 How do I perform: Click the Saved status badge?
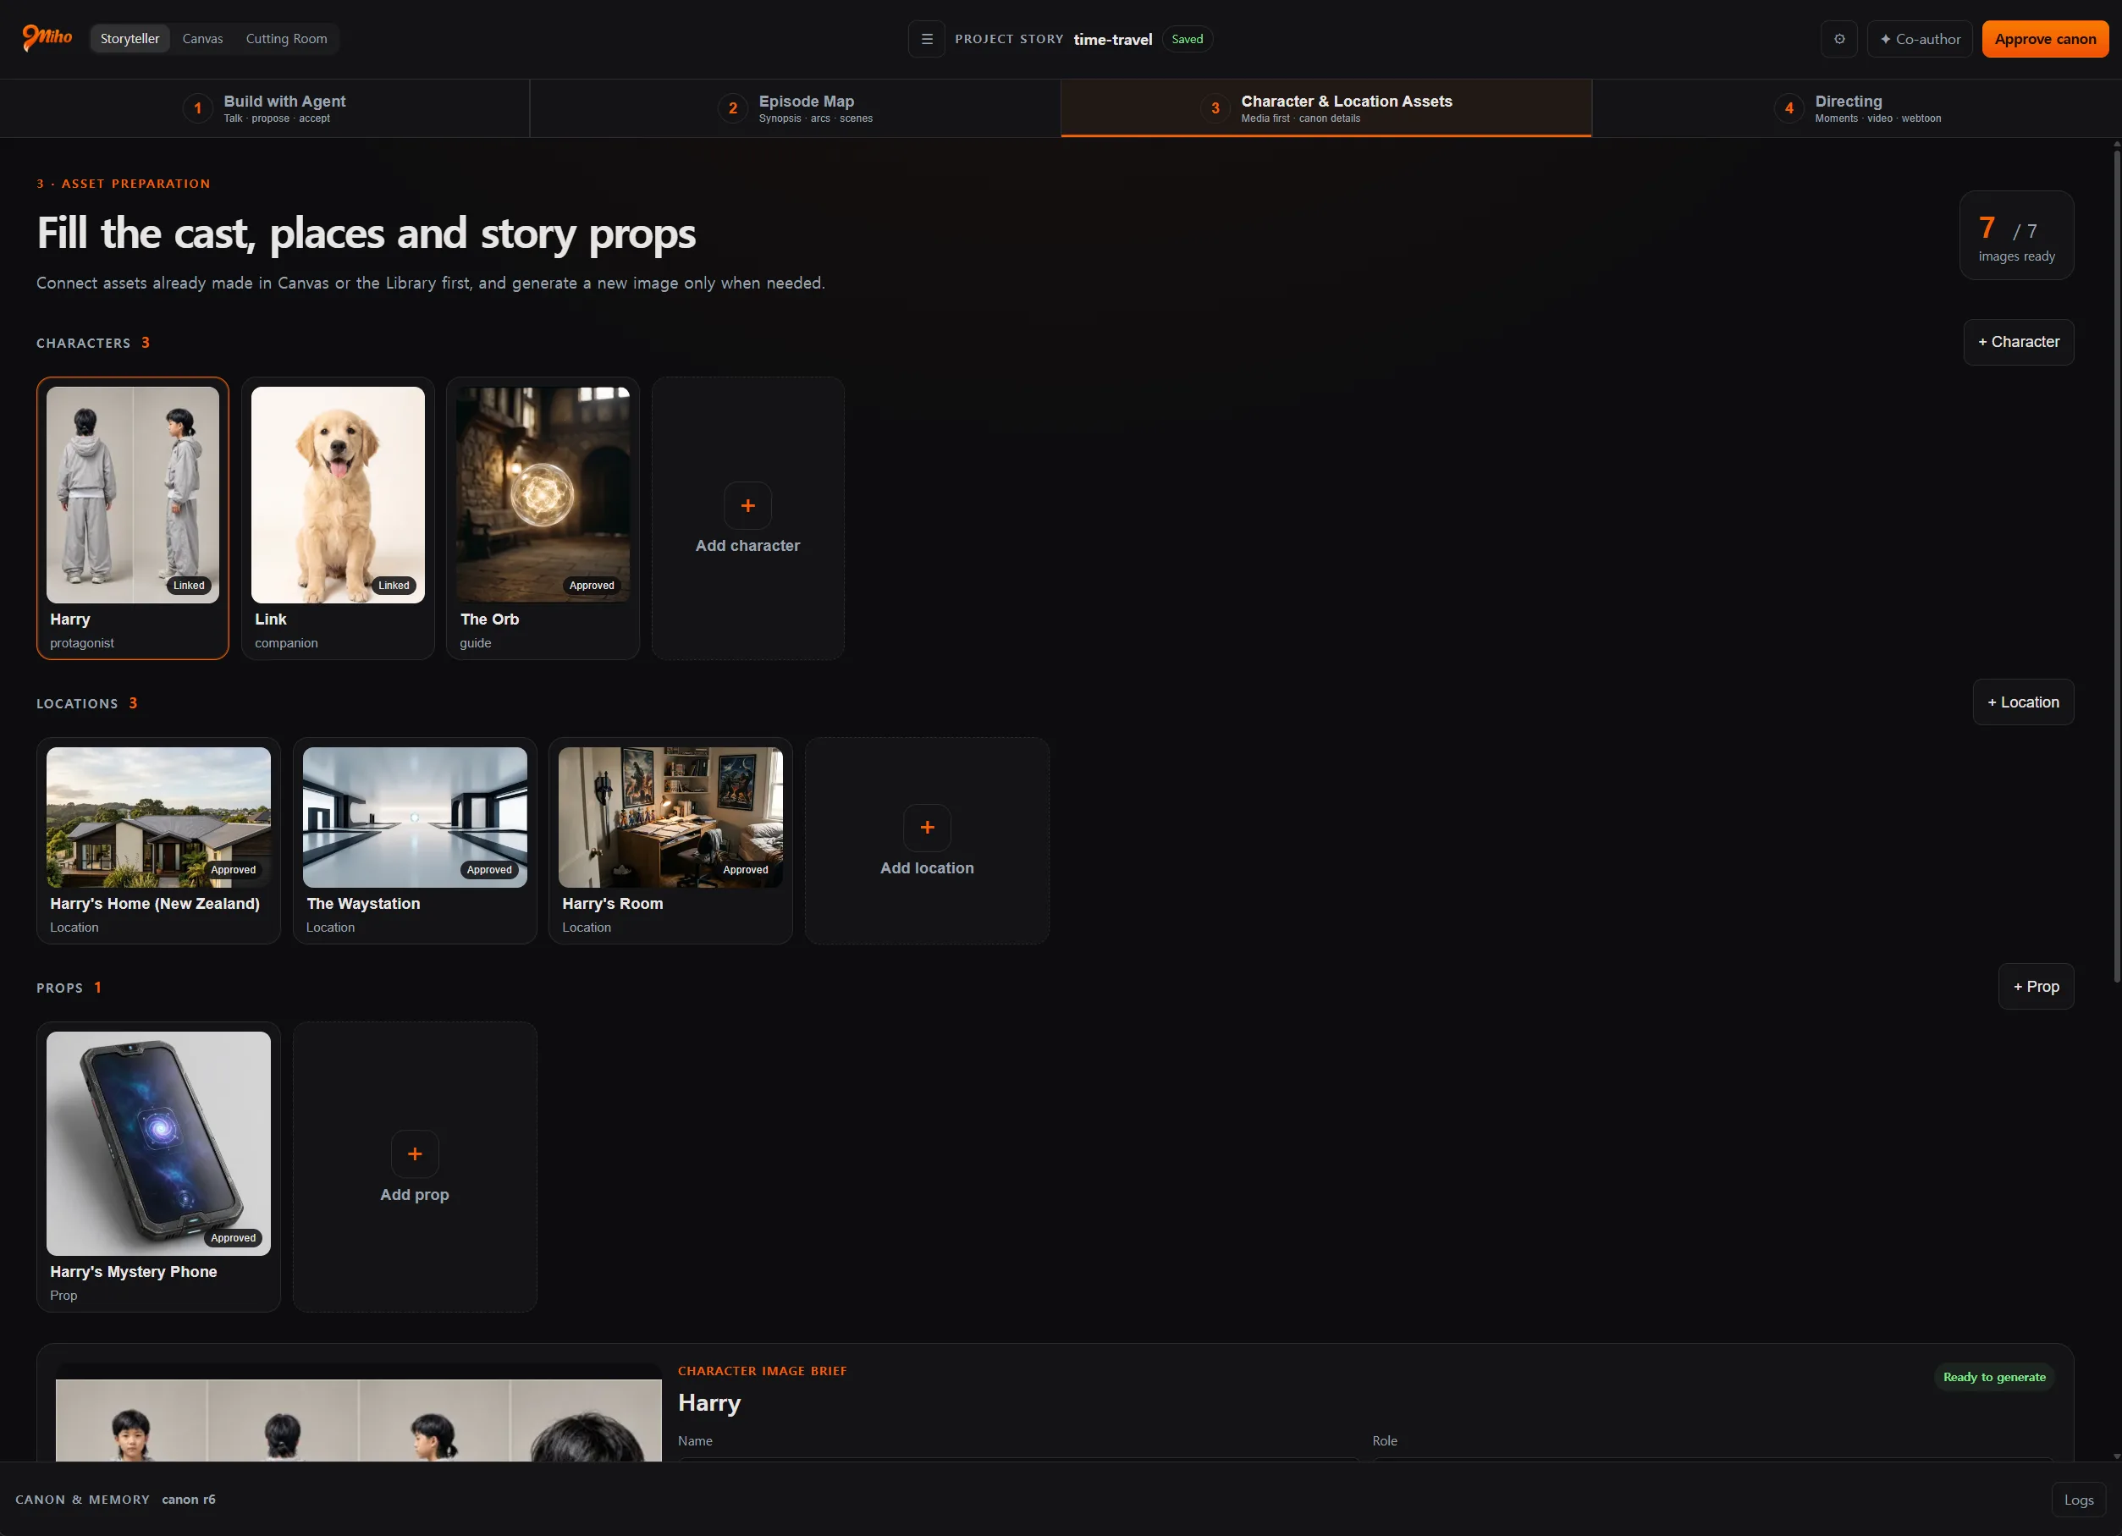point(1187,39)
